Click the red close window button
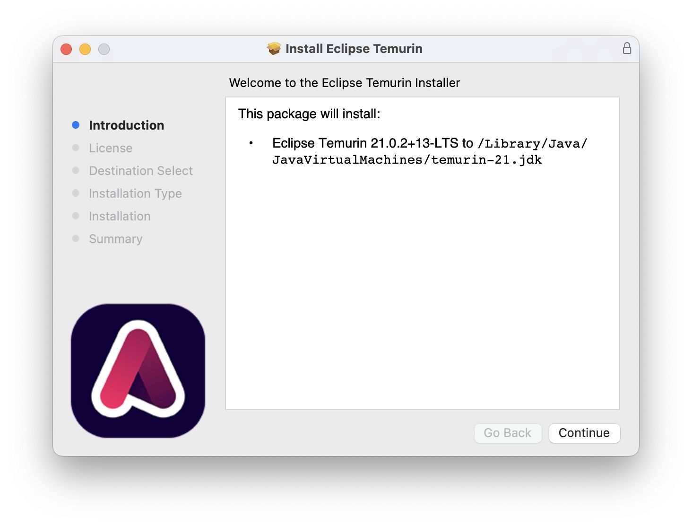The height and width of the screenshot is (526, 692). pos(66,49)
